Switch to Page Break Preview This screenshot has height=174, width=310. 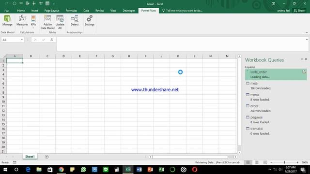265,162
